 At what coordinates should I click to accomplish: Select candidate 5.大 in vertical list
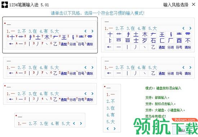(111, 122)
